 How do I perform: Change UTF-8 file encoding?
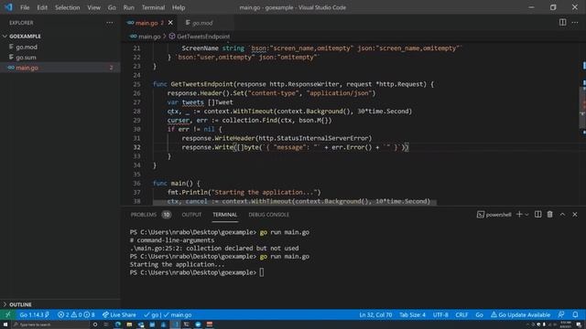pos(440,314)
